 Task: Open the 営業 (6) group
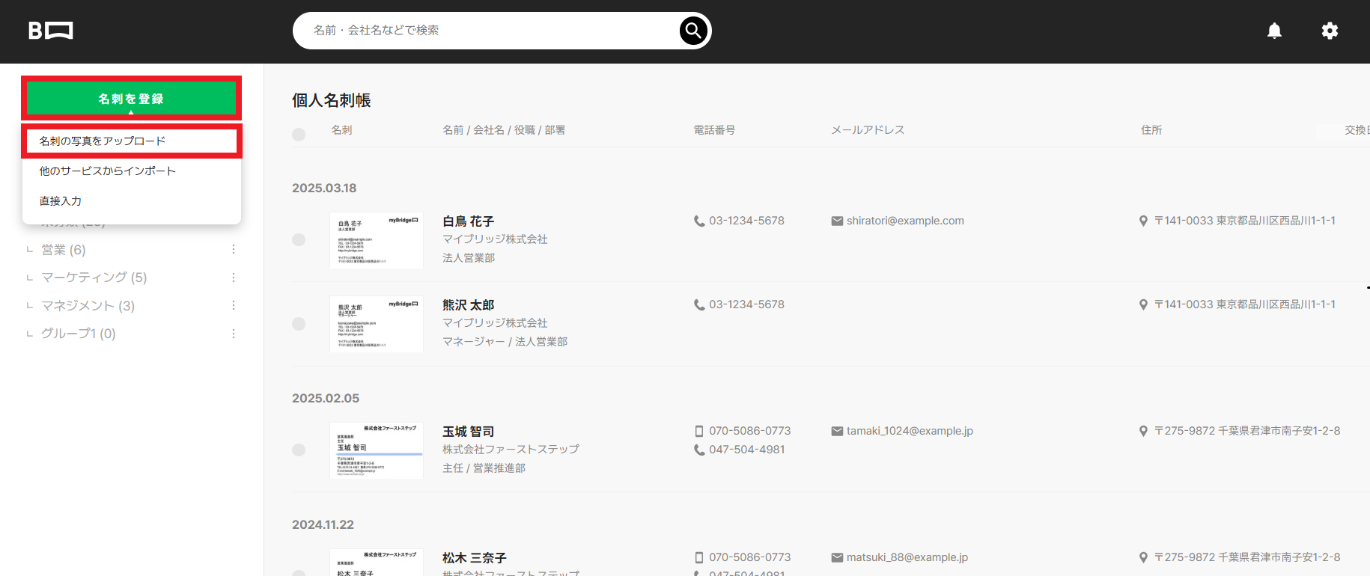tap(64, 249)
